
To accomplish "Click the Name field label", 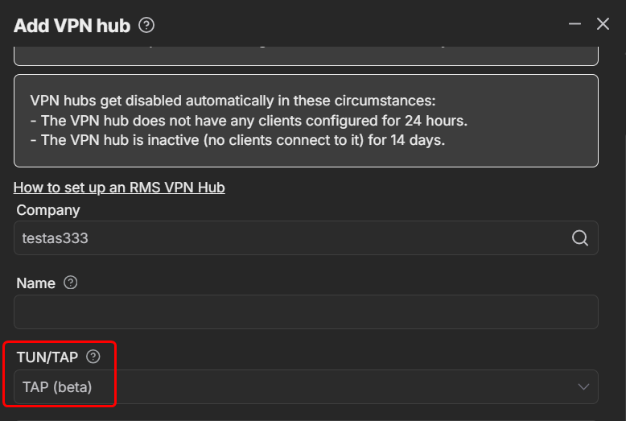I will click(x=36, y=283).
